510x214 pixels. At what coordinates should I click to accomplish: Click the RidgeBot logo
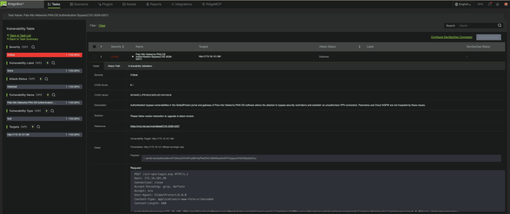[12, 4]
